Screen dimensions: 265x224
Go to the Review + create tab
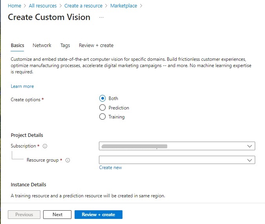tap(96, 46)
